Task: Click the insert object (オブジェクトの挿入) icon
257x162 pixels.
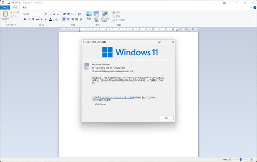Action: click(x=105, y=15)
